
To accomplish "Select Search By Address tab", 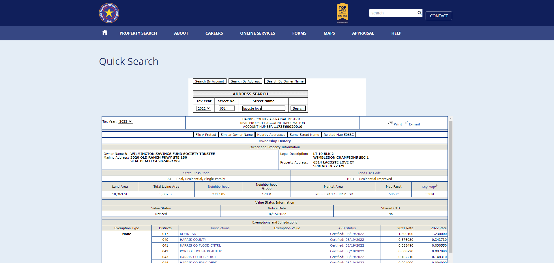I will (x=245, y=81).
